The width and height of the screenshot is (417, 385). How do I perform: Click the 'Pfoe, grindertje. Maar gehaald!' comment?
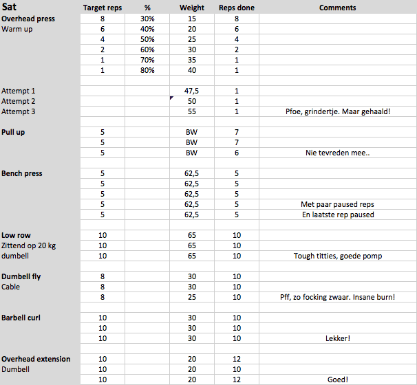click(338, 111)
